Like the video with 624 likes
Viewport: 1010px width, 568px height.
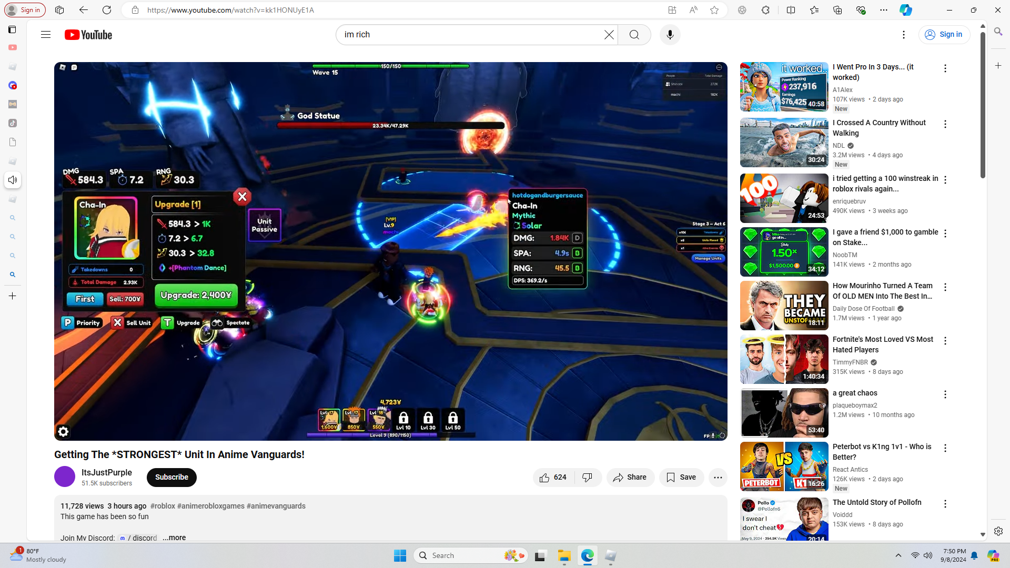coord(553,478)
